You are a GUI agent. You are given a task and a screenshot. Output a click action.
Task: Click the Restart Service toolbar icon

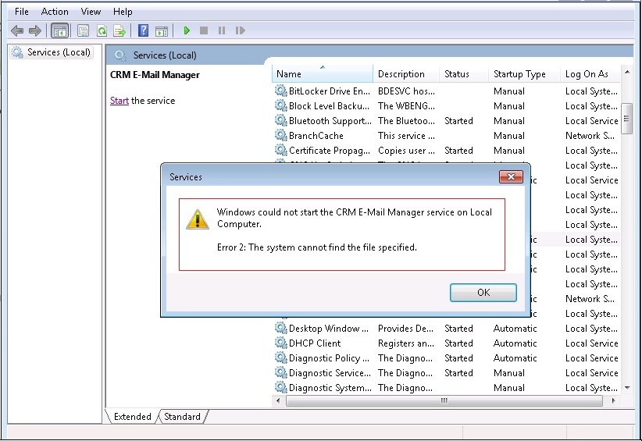pyautogui.click(x=241, y=30)
